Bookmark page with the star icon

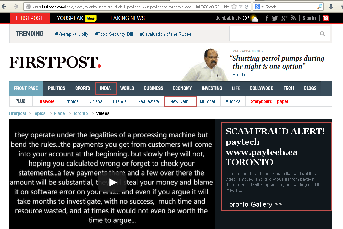click(x=234, y=7)
